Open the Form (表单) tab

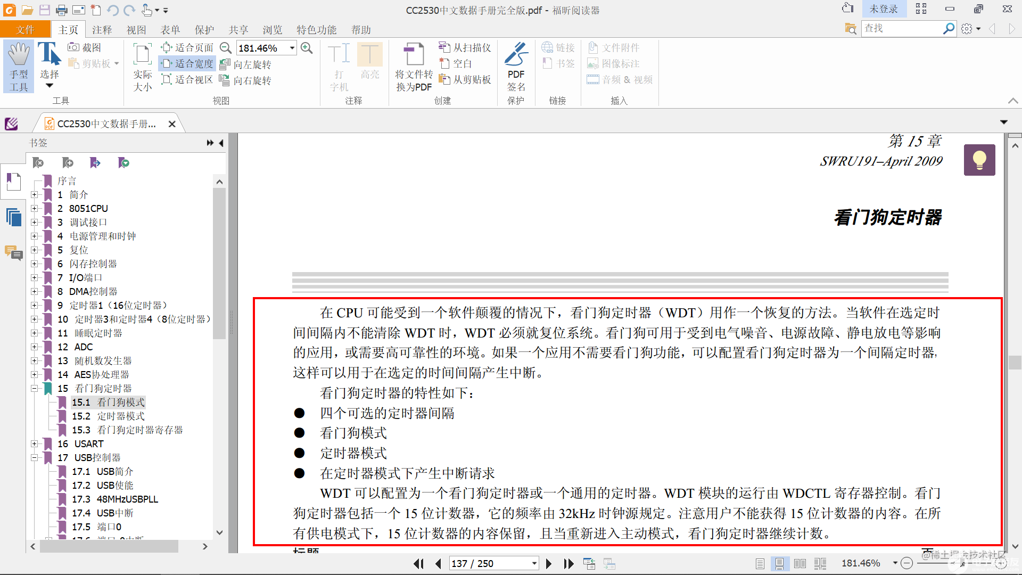tap(170, 30)
